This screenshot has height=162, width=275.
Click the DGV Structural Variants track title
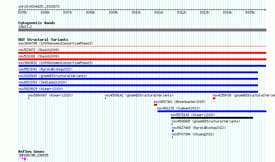pyautogui.click(x=43, y=40)
